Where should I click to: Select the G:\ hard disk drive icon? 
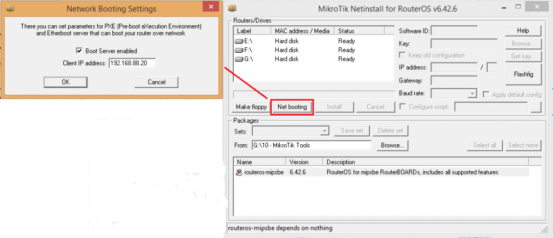point(239,59)
